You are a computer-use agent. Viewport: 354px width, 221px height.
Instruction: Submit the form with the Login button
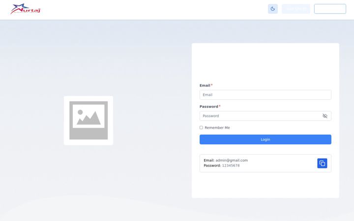point(265,139)
